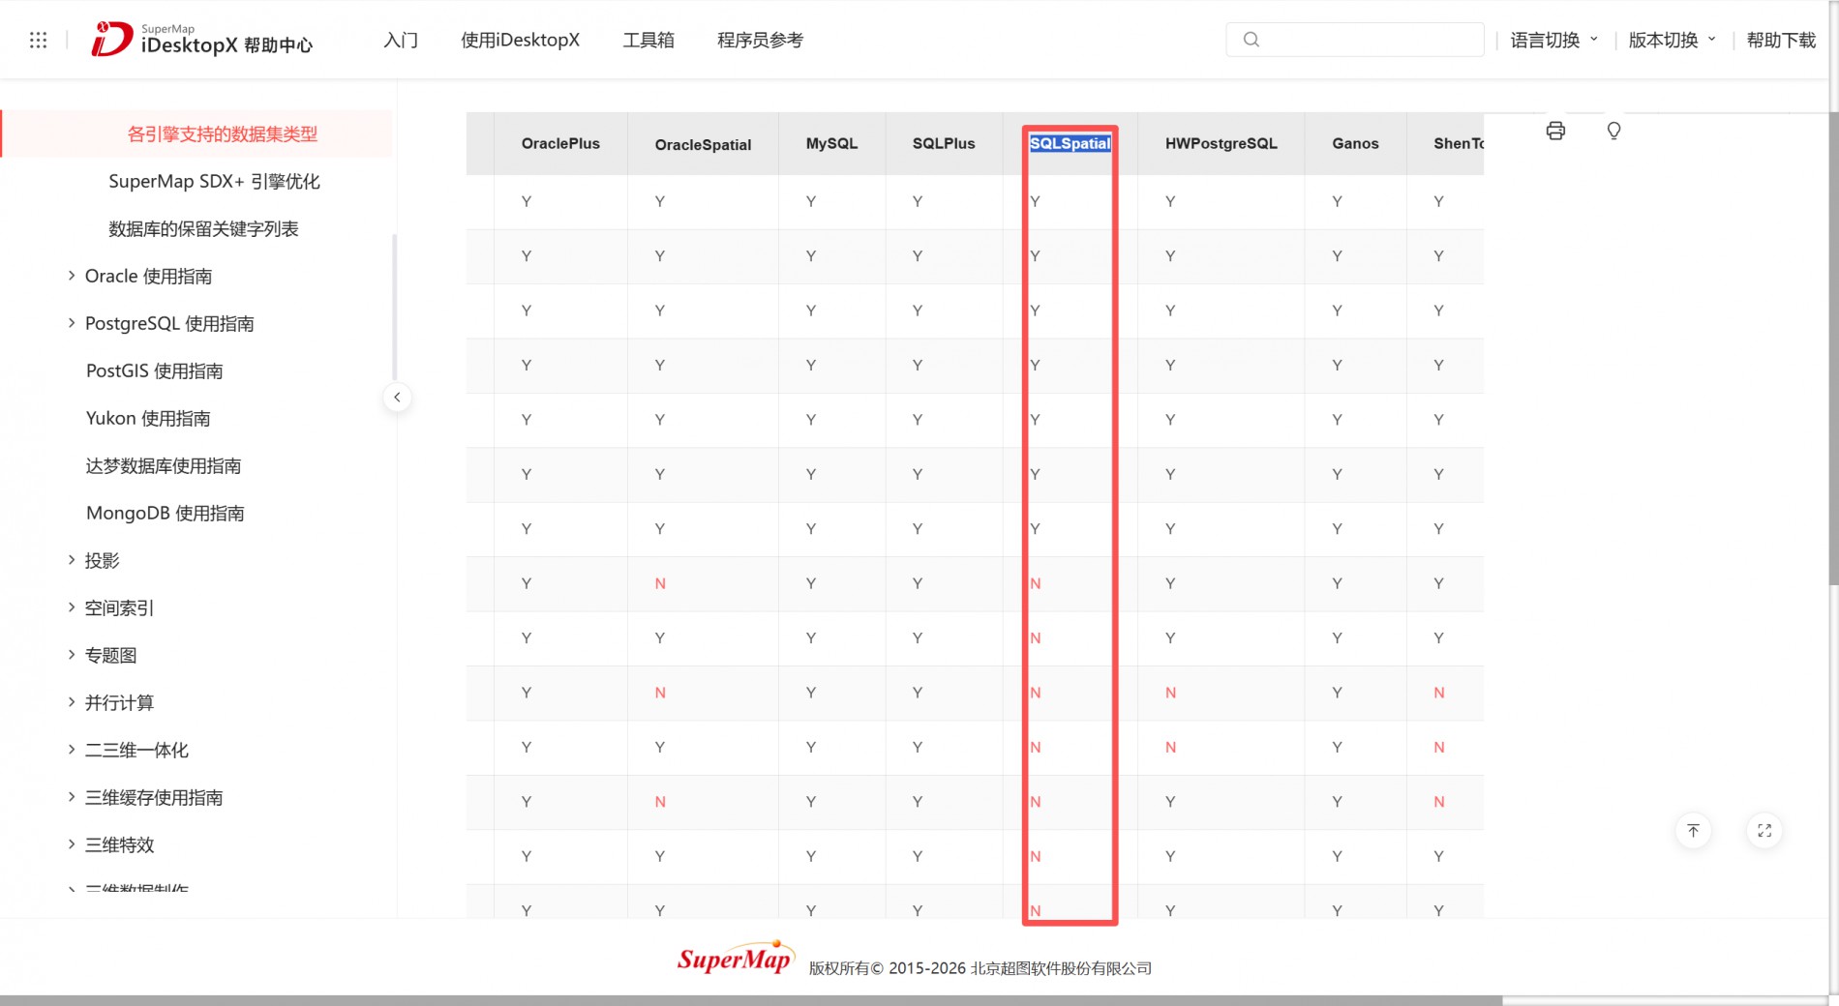Open 入门 menu

(x=401, y=40)
